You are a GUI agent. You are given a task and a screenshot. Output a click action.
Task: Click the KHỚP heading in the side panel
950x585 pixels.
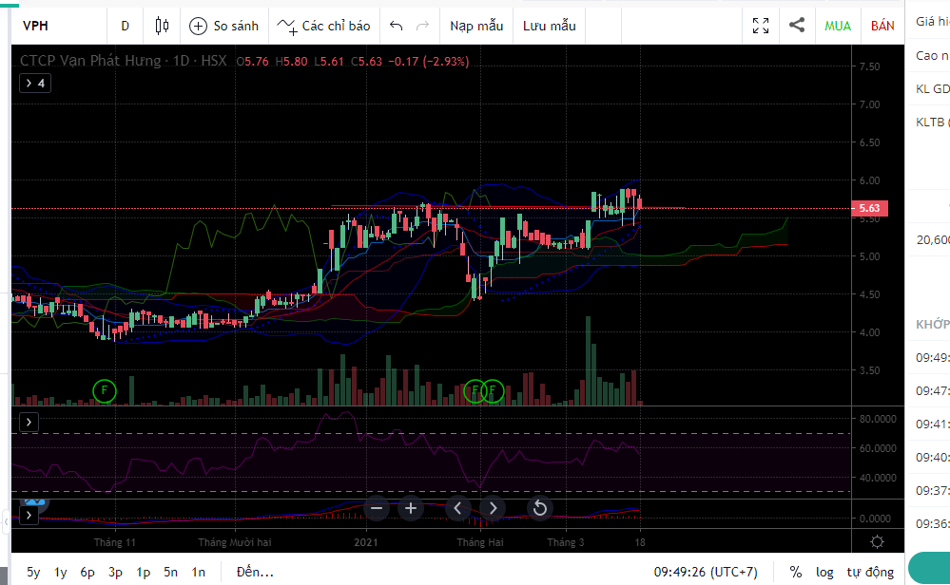tap(932, 324)
